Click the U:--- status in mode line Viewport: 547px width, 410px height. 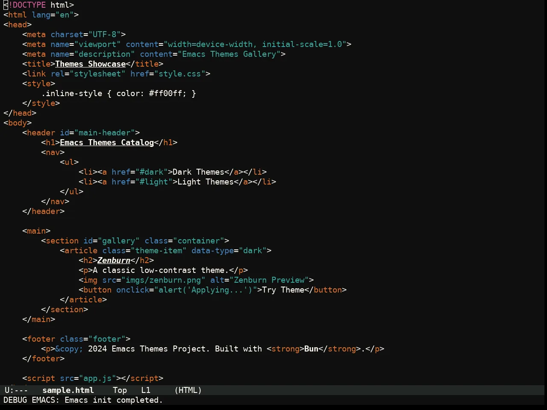point(16,390)
